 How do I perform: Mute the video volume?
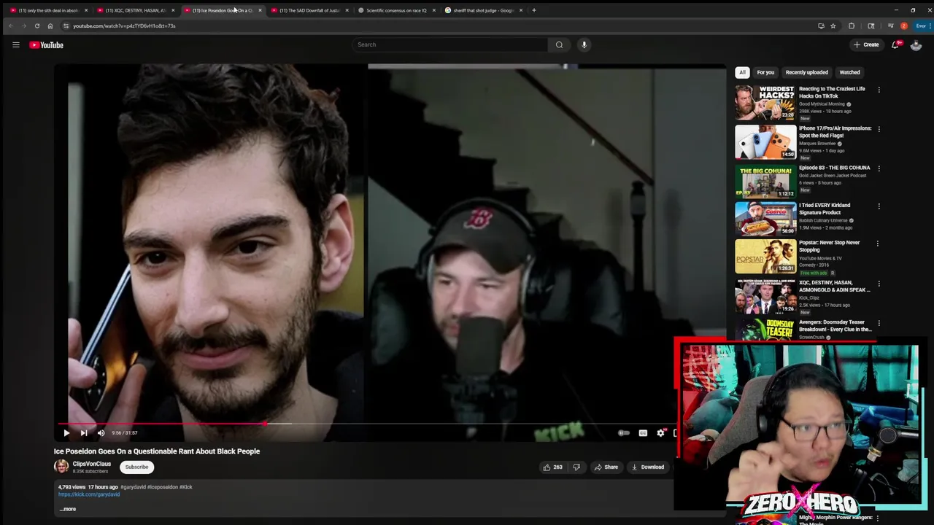point(101,433)
